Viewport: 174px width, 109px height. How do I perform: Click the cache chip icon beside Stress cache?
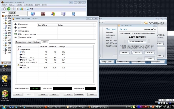(15, 31)
